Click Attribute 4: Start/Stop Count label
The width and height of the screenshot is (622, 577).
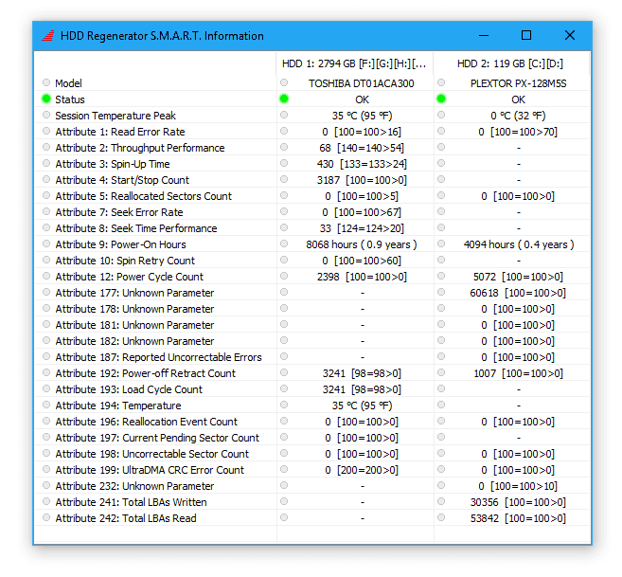point(122,180)
